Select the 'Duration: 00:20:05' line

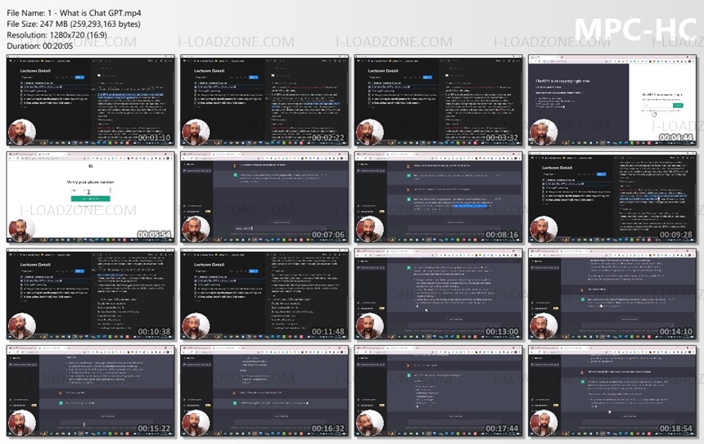[x=40, y=46]
